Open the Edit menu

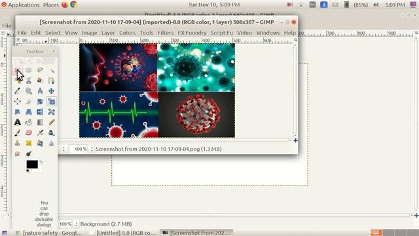pyautogui.click(x=36, y=33)
